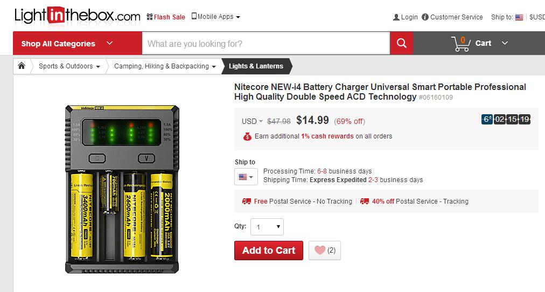Image resolution: width=545 pixels, height=292 pixels.
Task: Open Customer Service info icon
Action: (425, 17)
